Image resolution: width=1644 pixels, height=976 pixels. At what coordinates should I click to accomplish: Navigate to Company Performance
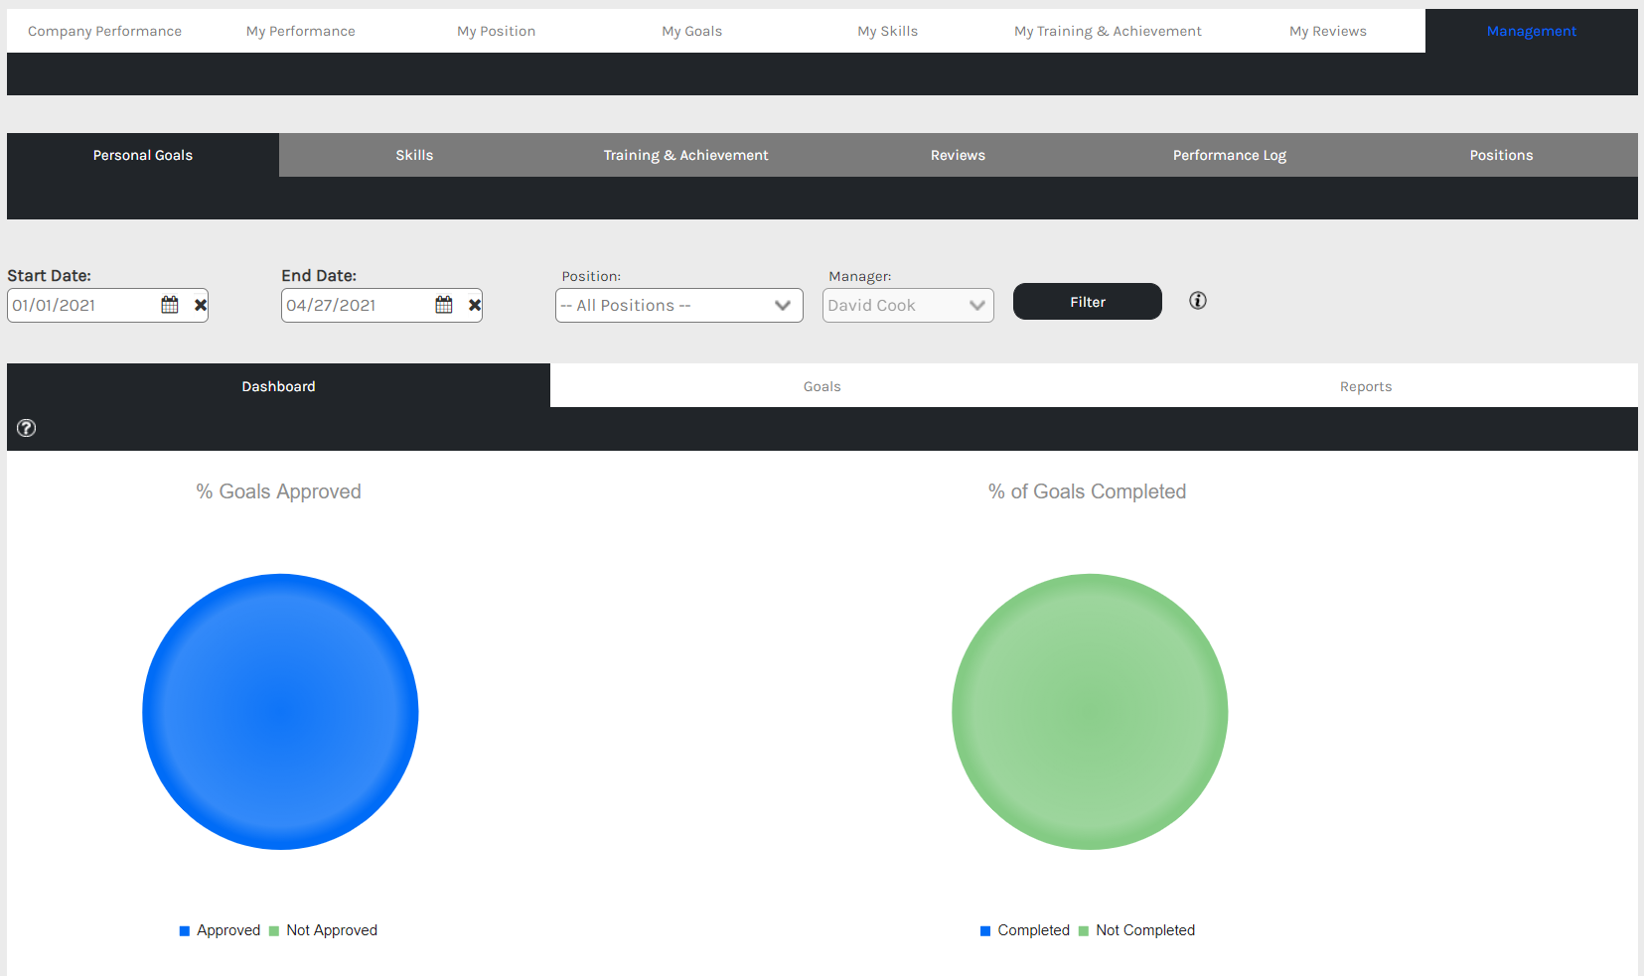pos(104,31)
